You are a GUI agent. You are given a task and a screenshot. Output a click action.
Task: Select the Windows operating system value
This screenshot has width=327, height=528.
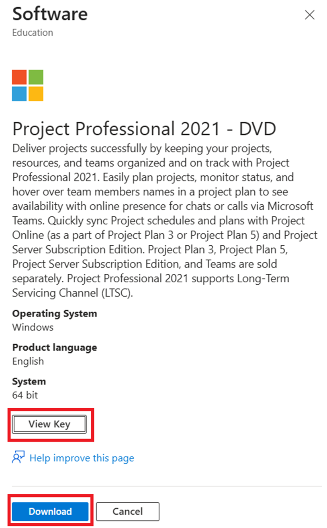pos(33,327)
